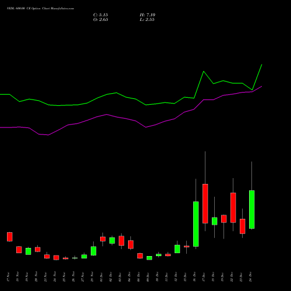The image size is (291, 291).
Task: Select the green candlestick for 28 Nov
Action: [x=94, y=251]
